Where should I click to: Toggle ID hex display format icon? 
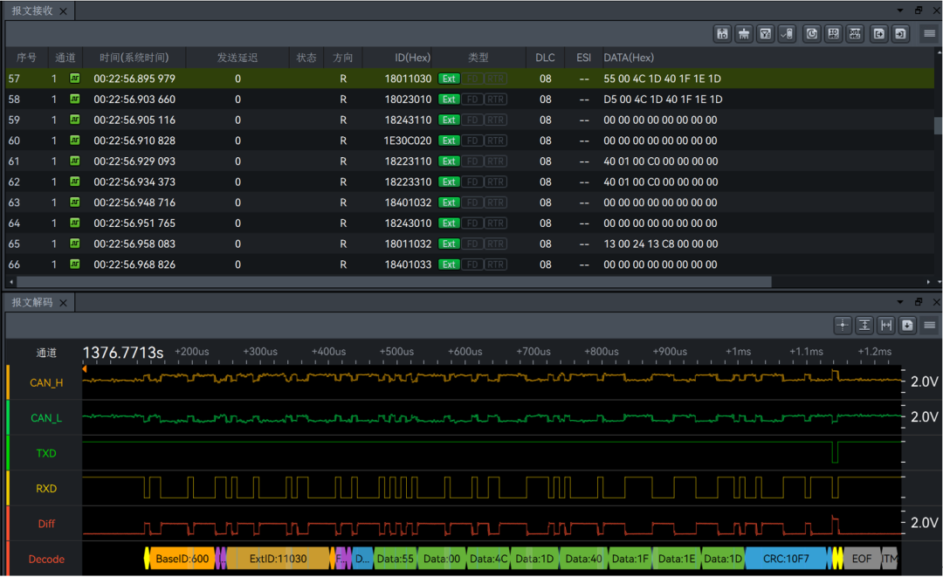(x=834, y=34)
